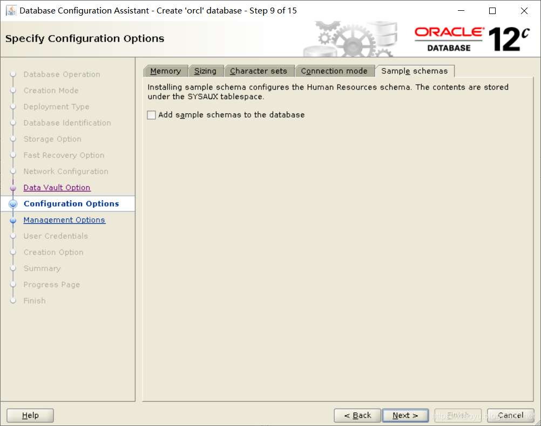
Task: Open the Data Vault Option step link
Action: (x=57, y=188)
